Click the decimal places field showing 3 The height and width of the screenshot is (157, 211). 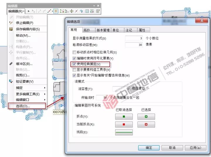(134, 38)
